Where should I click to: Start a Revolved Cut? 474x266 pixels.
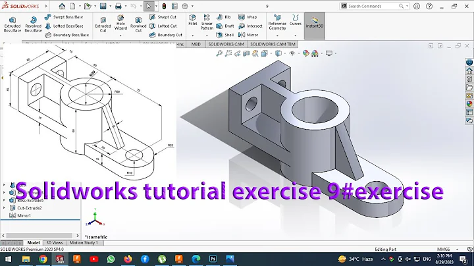point(138,25)
